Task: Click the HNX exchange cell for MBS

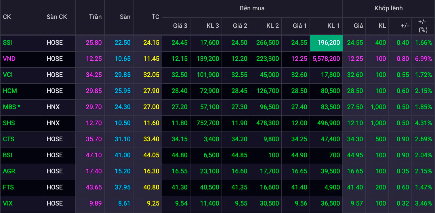Action: point(53,107)
